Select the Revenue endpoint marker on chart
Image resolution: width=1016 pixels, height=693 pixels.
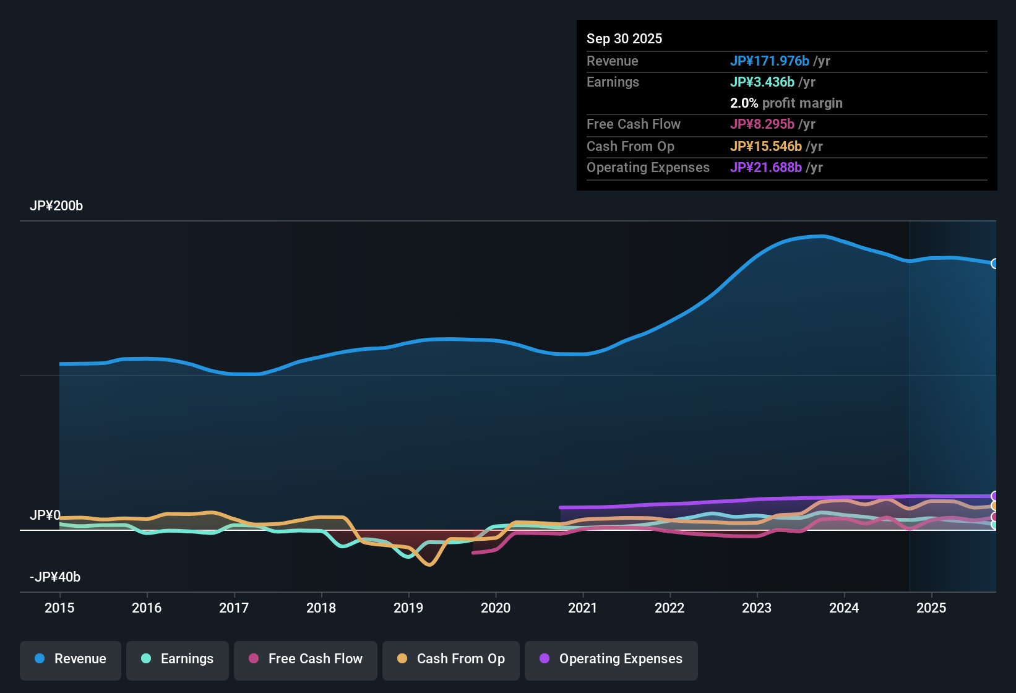click(995, 264)
